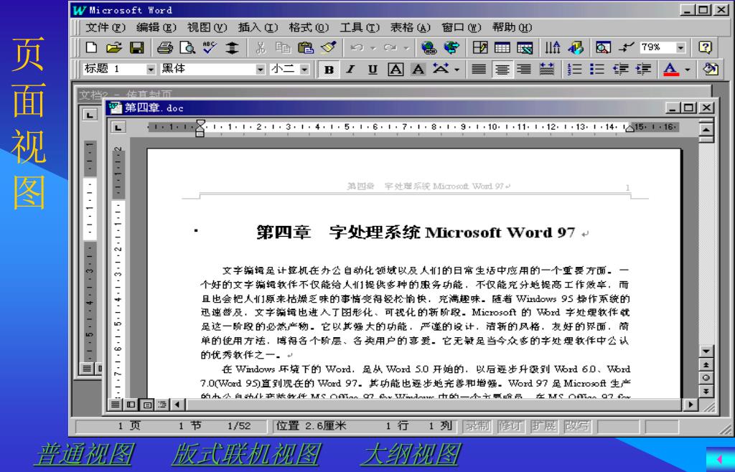Show the Drawing toolbar

tap(576, 47)
